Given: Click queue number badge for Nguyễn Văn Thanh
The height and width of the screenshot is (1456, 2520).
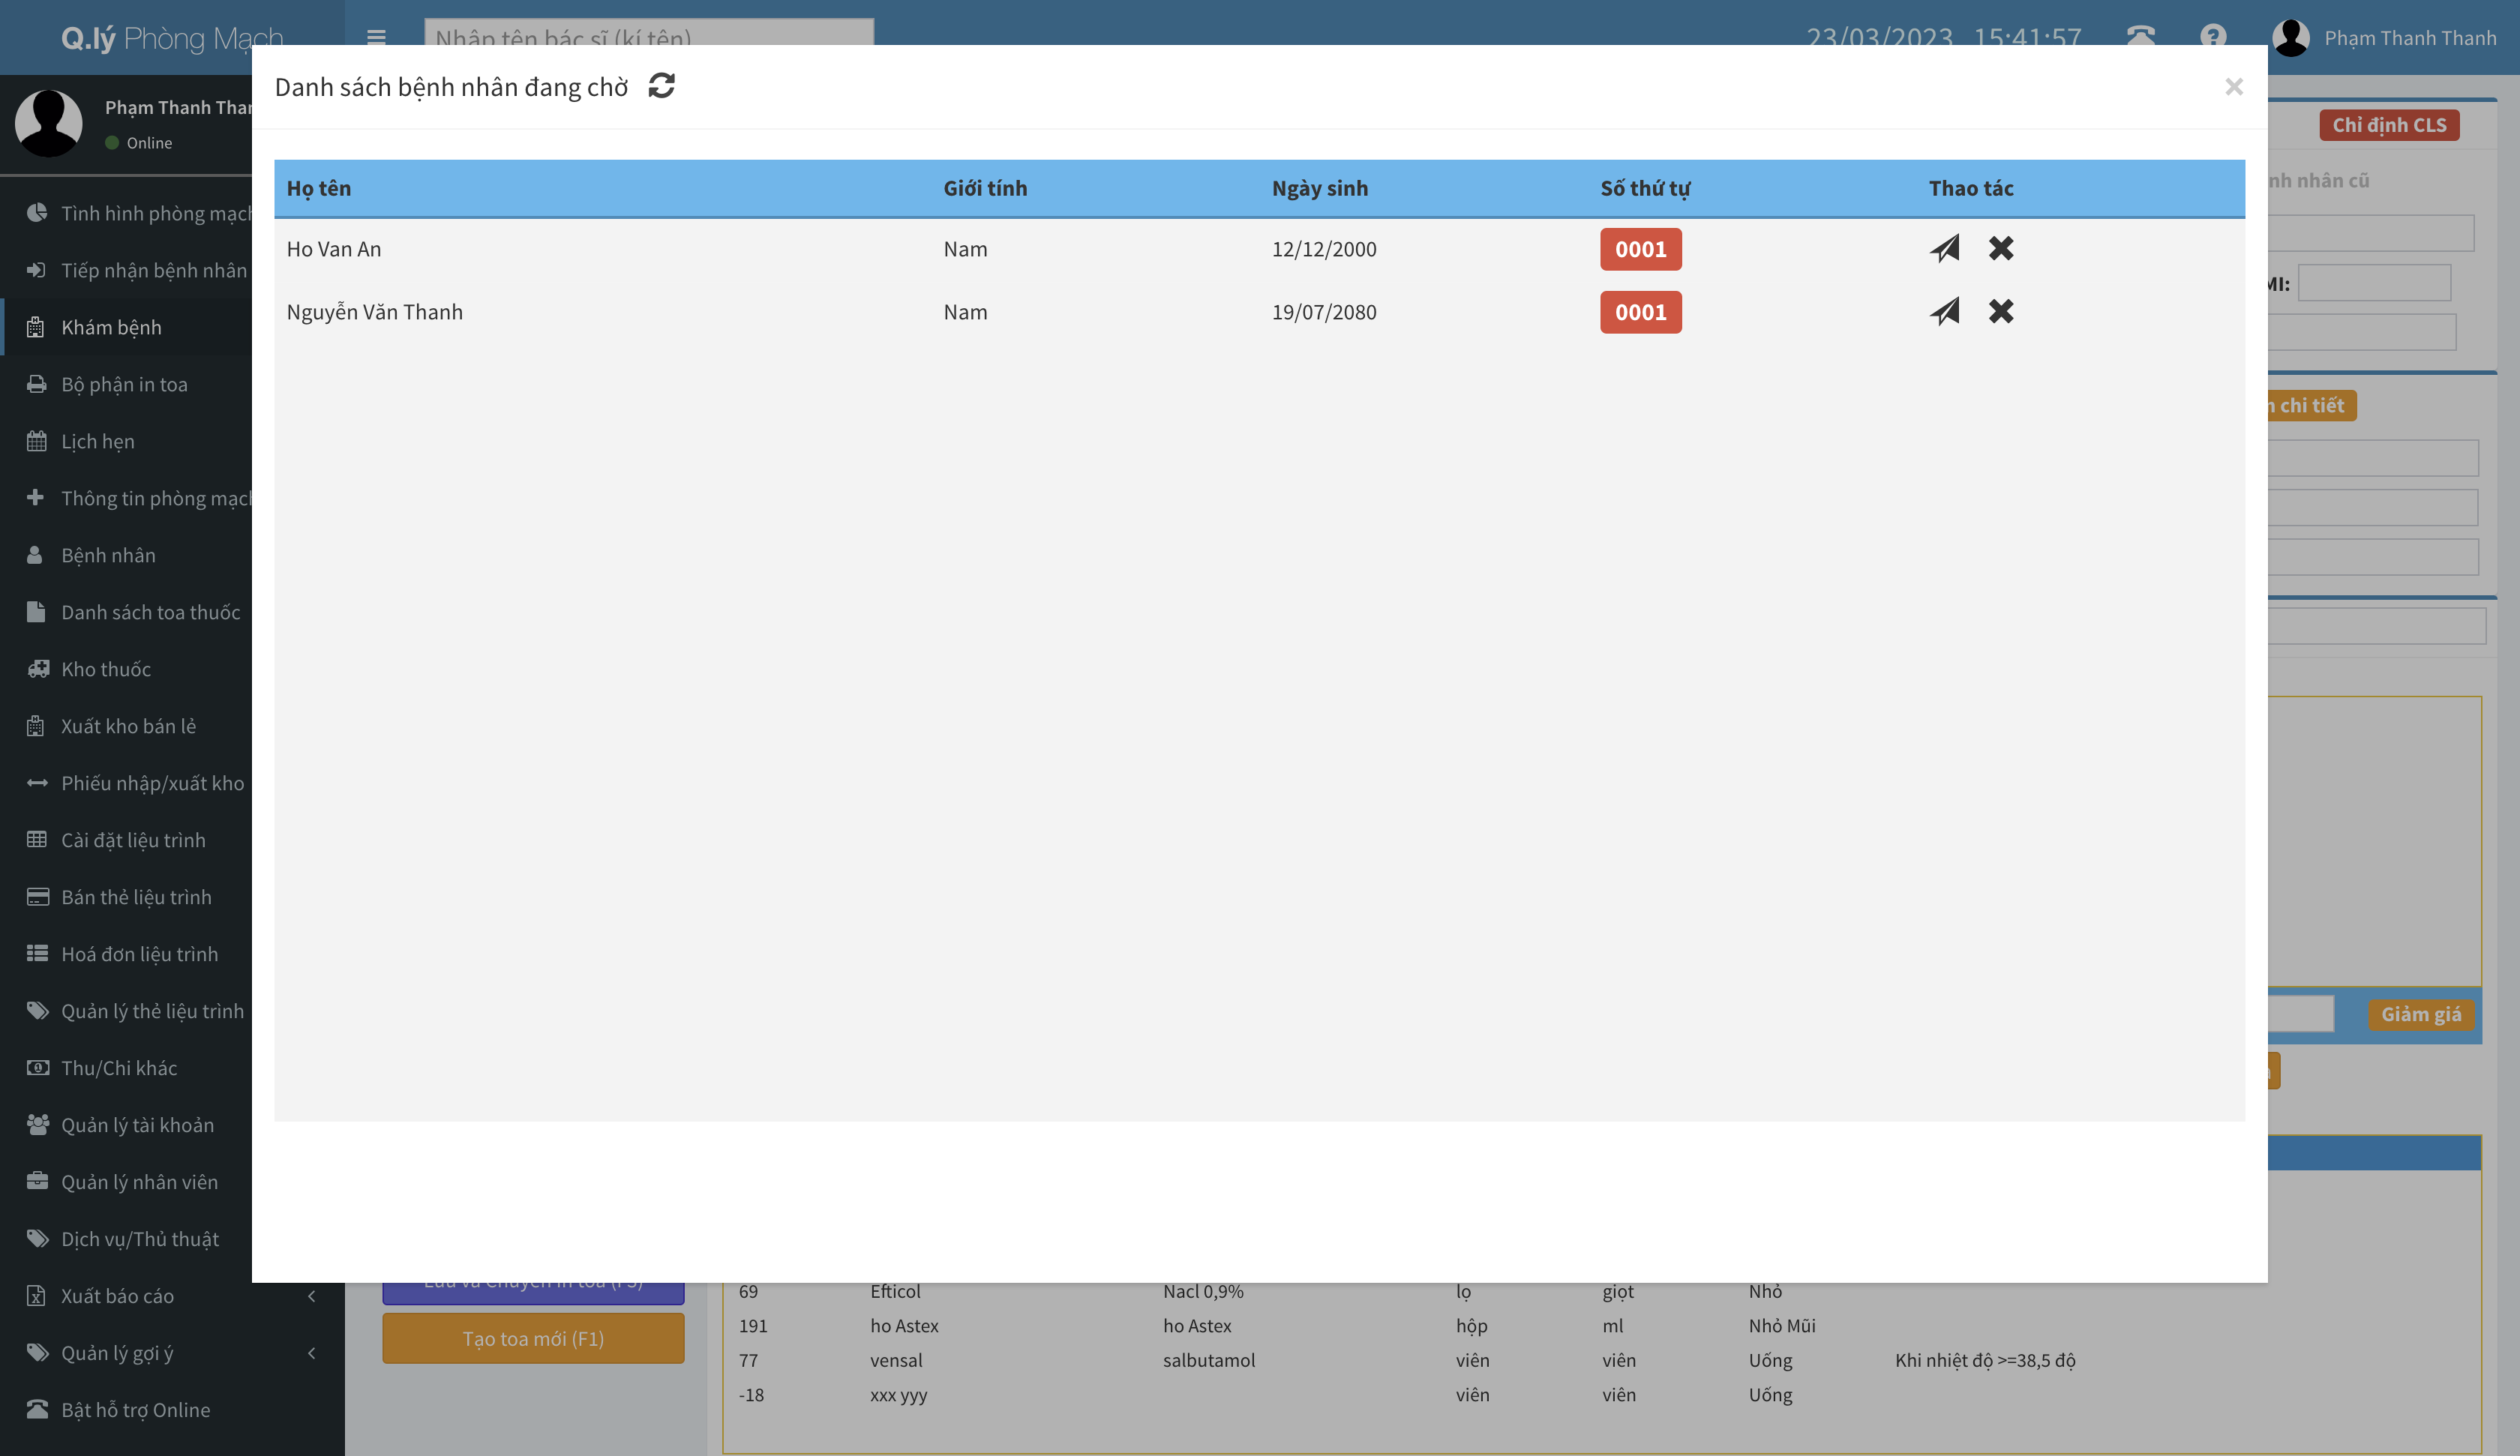Looking at the screenshot, I should coord(1641,312).
